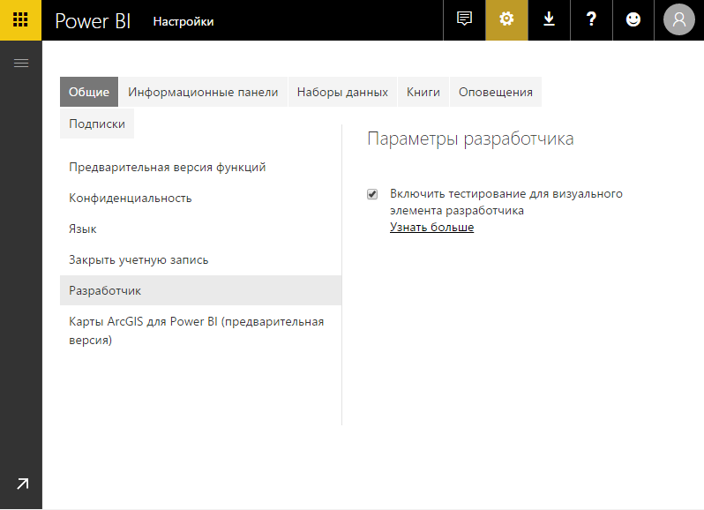Open the notifications chat icon

(464, 19)
